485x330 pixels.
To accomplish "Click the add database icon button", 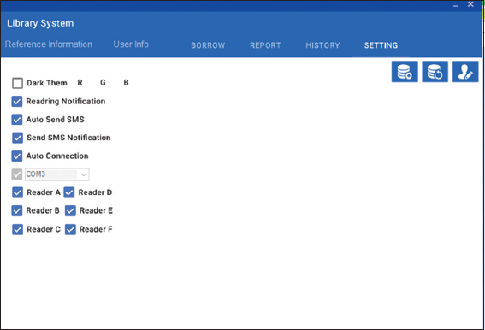I will click(x=405, y=72).
